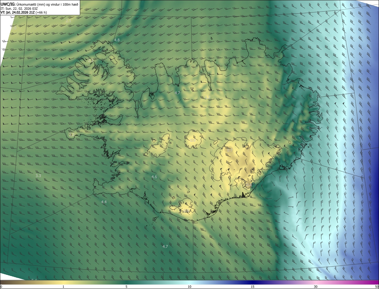Click the '4.4' value on the map
The image size is (379, 289).
(x=104, y=202)
